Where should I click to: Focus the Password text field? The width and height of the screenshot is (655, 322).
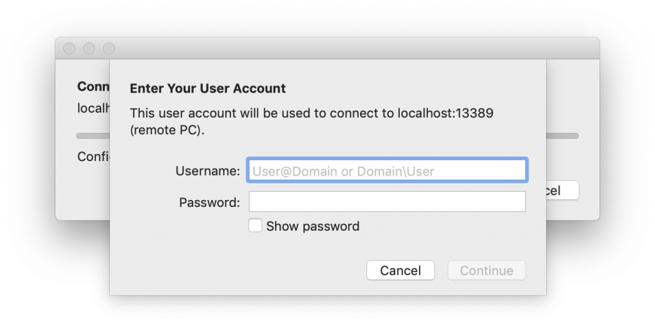pyautogui.click(x=386, y=202)
